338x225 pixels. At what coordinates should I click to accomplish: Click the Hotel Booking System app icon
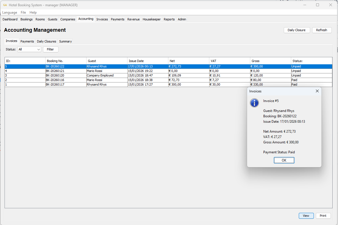click(5, 5)
